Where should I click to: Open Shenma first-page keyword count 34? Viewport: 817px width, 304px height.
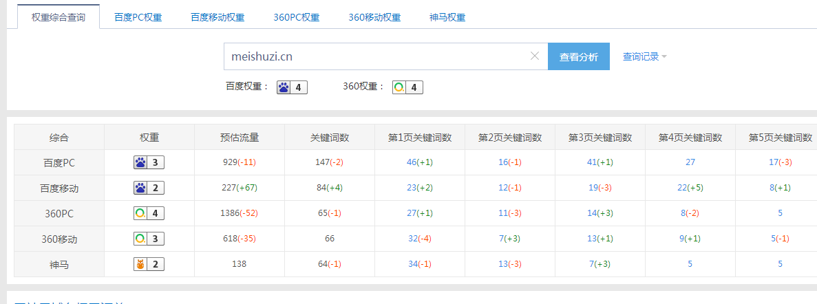[412, 264]
